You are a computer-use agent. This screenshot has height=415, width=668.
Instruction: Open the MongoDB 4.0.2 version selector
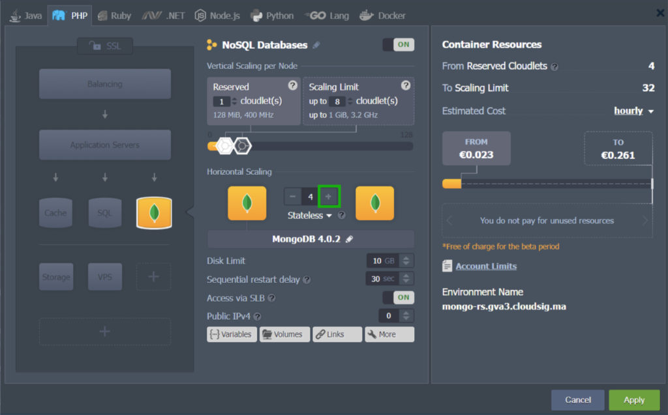(311, 239)
